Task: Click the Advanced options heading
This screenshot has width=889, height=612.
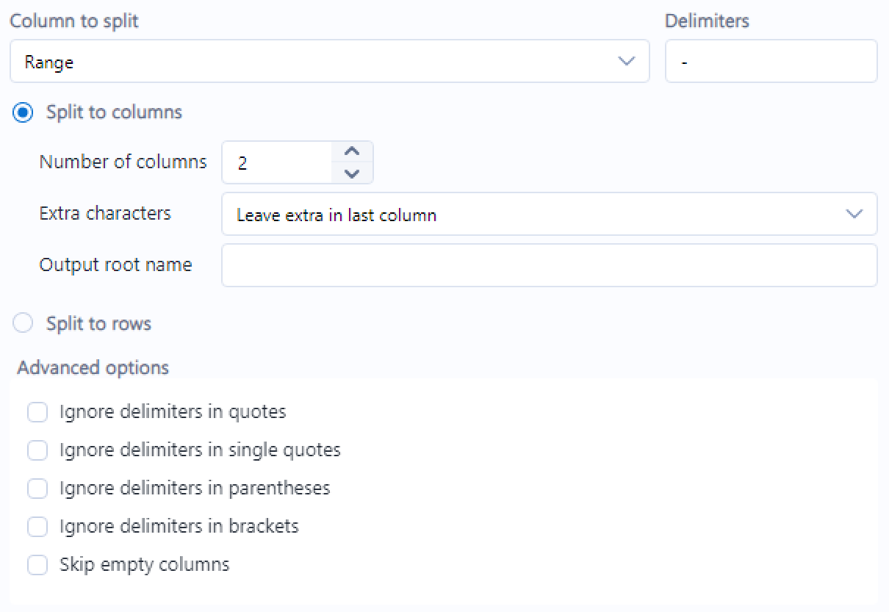Action: point(93,367)
